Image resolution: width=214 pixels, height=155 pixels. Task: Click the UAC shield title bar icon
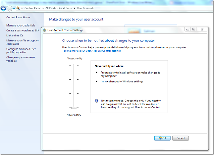pyautogui.click(x=44, y=30)
